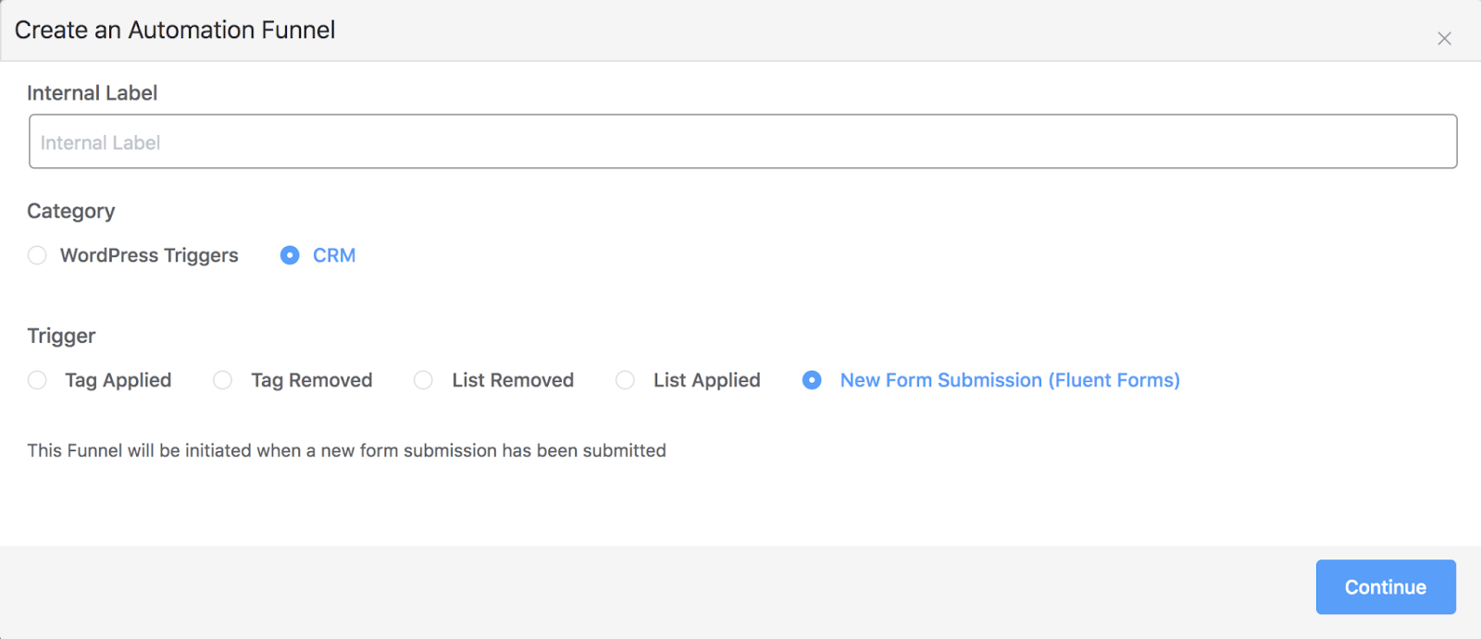Choose the Tag Applied radio circle
1481x639 pixels.
[37, 380]
